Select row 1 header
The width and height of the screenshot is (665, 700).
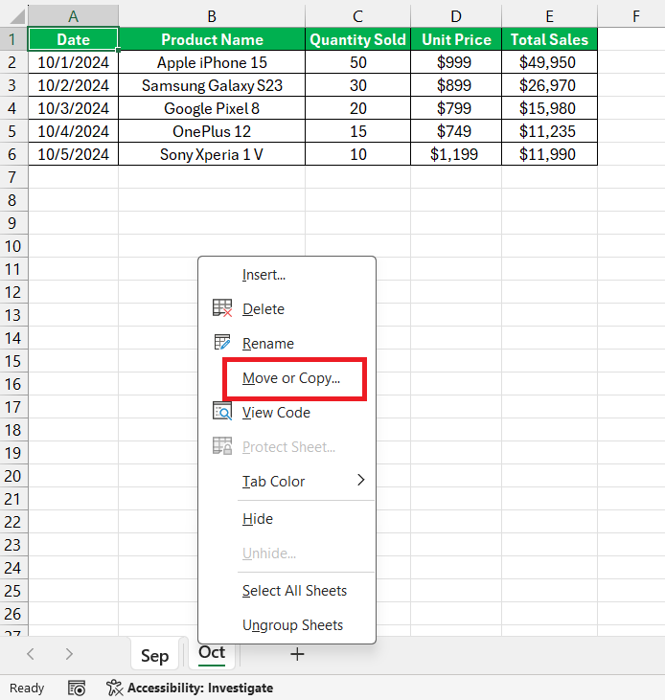(12, 39)
